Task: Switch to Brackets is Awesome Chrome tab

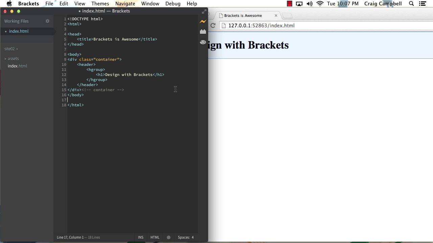Action: [x=243, y=16]
